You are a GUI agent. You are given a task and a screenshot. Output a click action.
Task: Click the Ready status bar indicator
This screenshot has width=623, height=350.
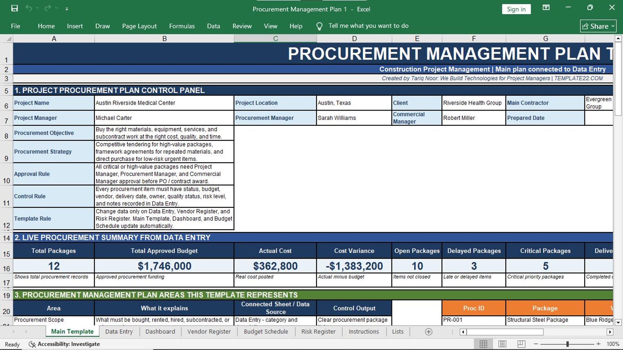click(x=12, y=345)
